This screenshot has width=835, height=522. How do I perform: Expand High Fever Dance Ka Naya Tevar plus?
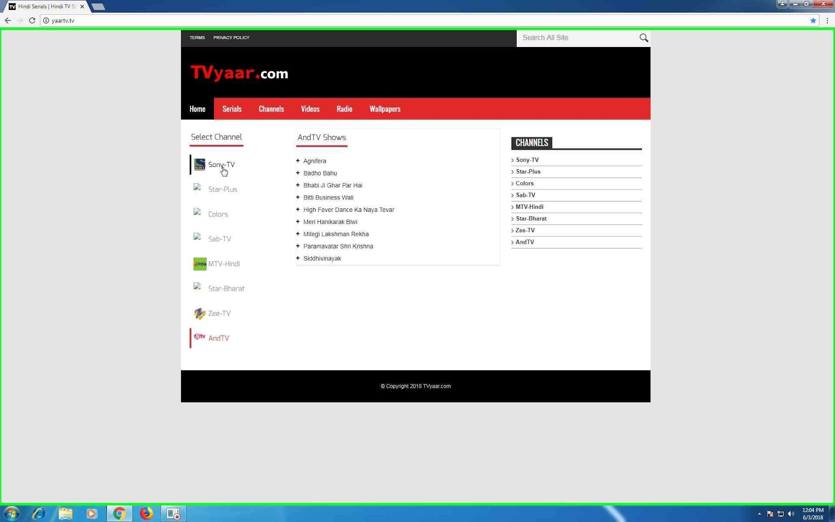(x=298, y=209)
